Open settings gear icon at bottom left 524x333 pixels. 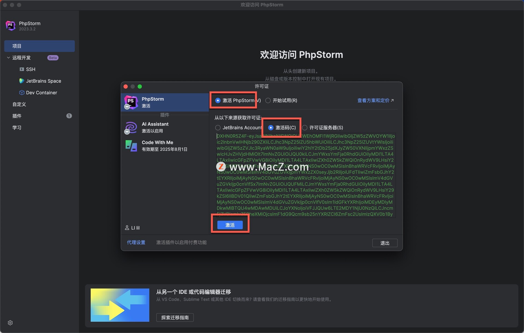click(x=10, y=323)
